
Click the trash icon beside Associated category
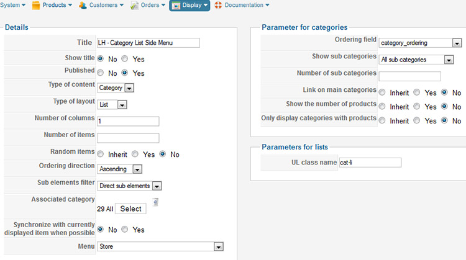pos(155,202)
